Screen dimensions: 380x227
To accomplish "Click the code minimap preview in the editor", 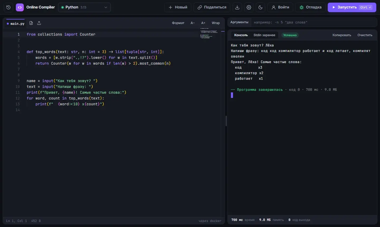I will click(209, 33).
